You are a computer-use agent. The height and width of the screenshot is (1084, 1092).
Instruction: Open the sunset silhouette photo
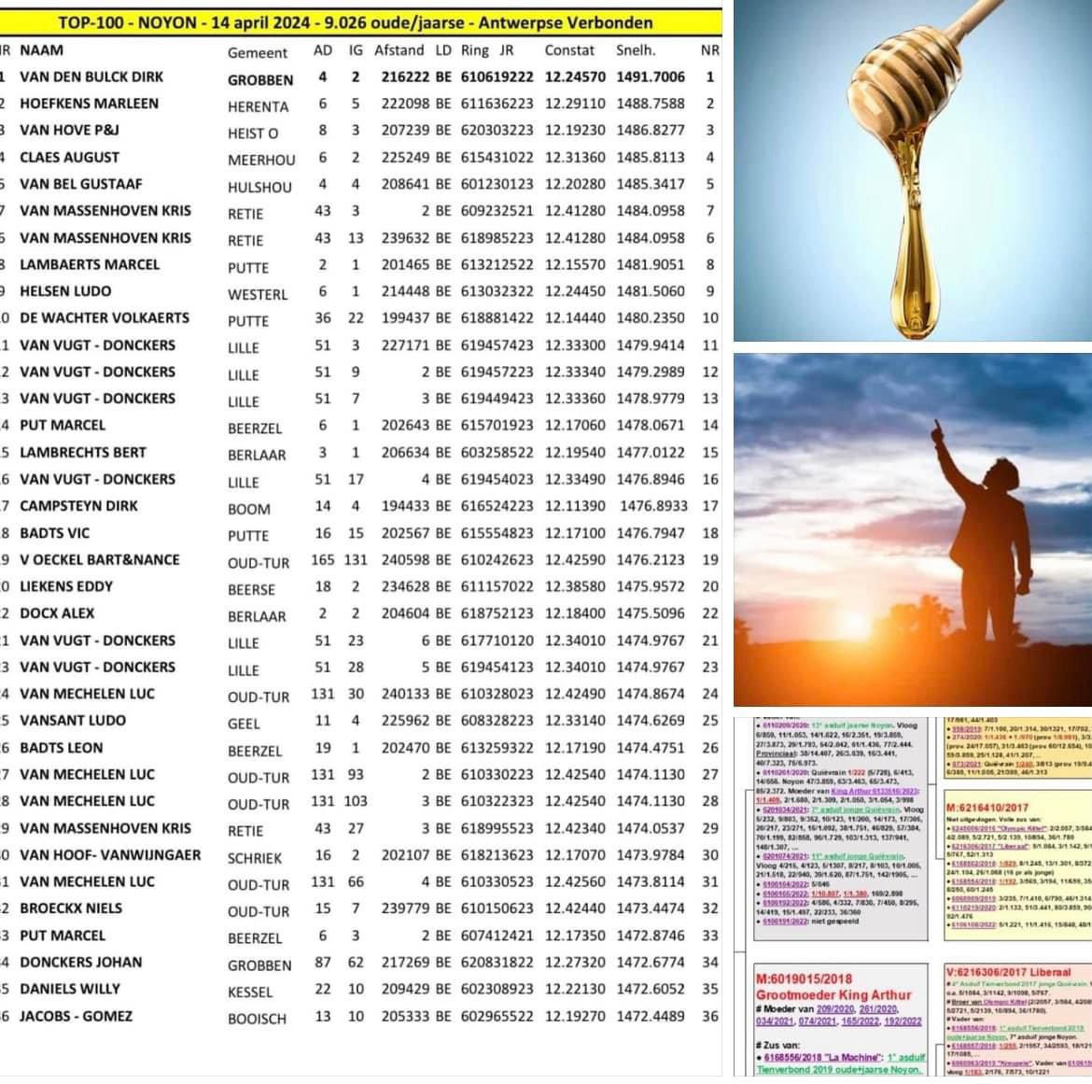[912, 529]
